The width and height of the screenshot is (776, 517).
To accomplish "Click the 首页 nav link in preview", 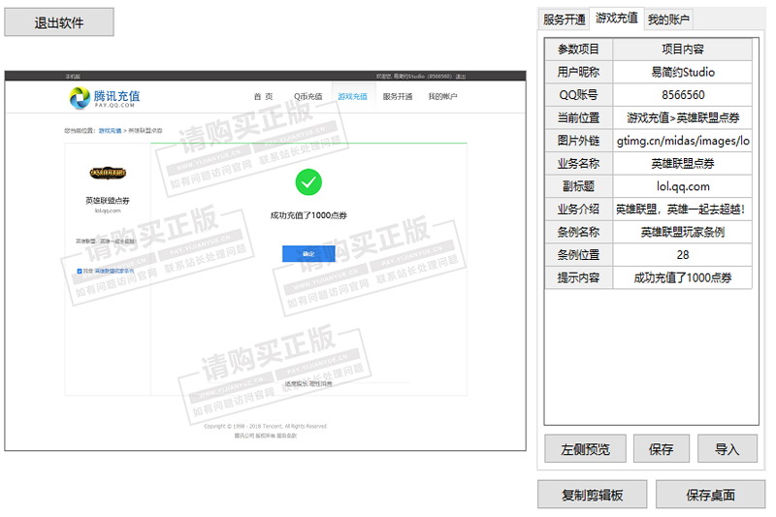I will click(x=263, y=97).
